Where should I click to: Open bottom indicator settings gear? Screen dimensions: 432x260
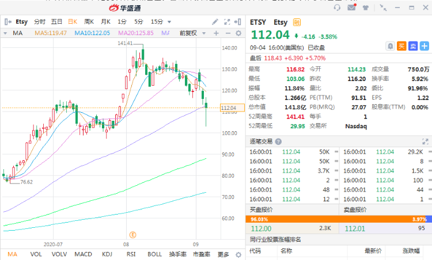238,254
